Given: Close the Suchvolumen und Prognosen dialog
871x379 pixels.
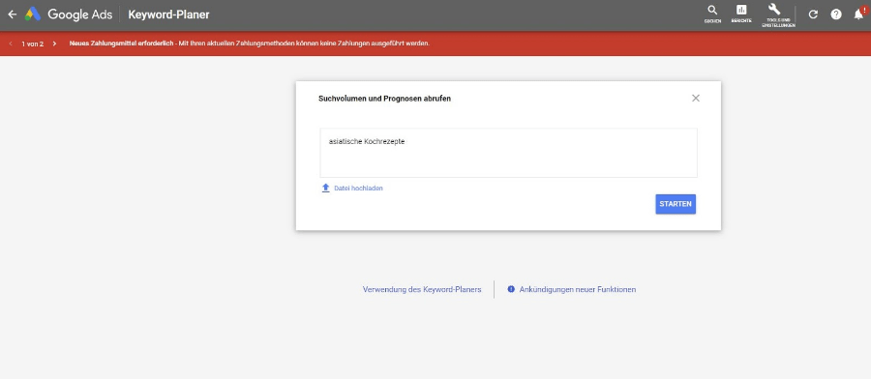Looking at the screenshot, I should click(x=696, y=99).
